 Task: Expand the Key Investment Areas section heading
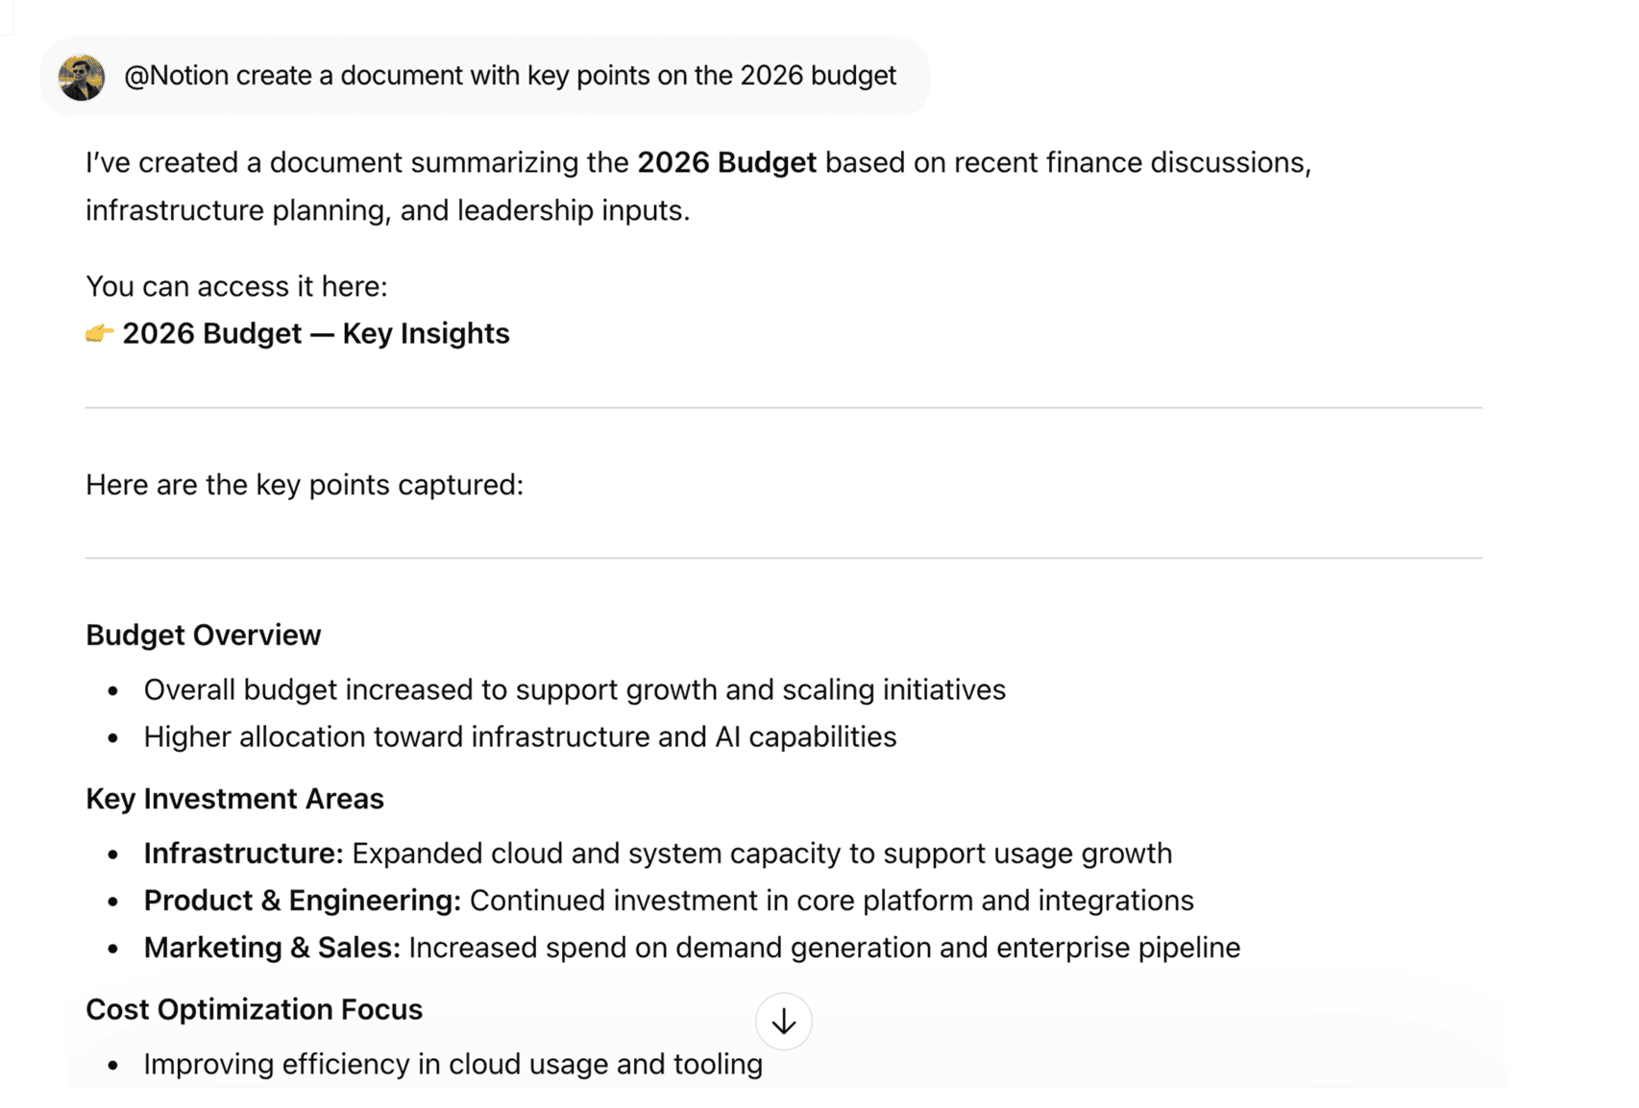coord(234,798)
